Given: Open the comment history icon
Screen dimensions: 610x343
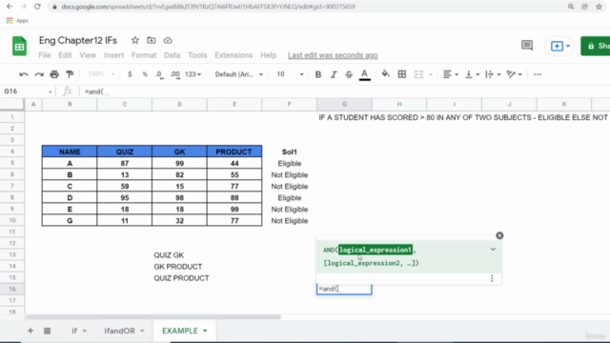Looking at the screenshot, I should pos(527,46).
